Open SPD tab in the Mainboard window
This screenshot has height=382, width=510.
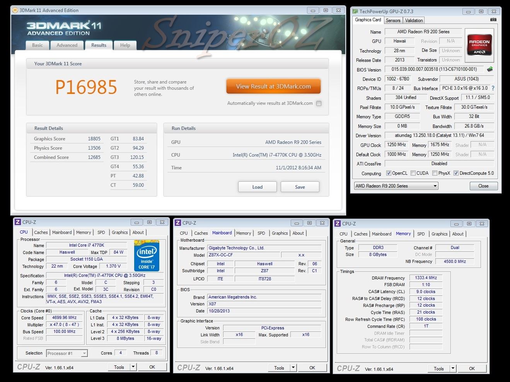[261, 233]
